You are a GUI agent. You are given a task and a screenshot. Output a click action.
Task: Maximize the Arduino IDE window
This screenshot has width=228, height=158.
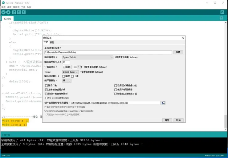click(215, 3)
